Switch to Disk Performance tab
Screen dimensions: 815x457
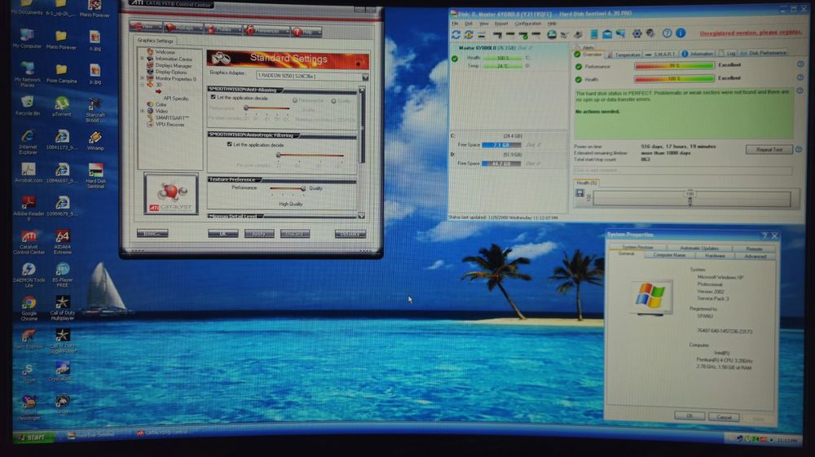(764, 53)
